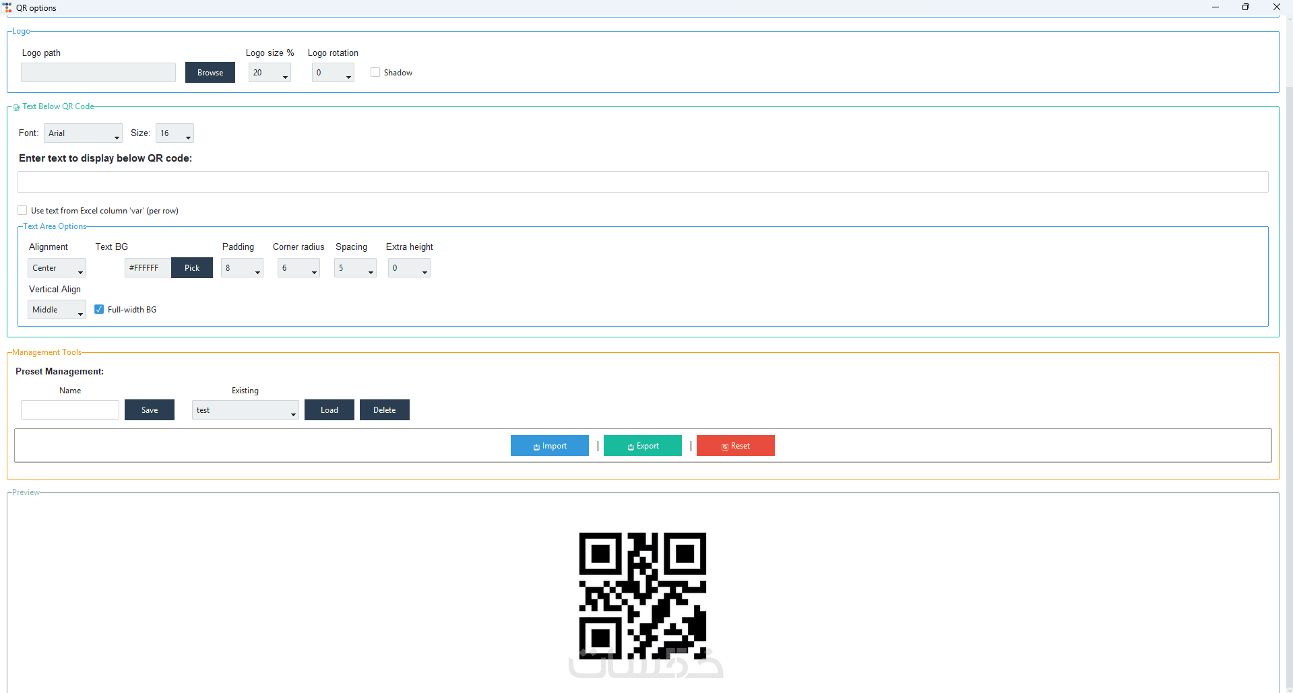Viewport: 1293px width, 693px height.
Task: Minimize the QR options window
Action: [1216, 7]
